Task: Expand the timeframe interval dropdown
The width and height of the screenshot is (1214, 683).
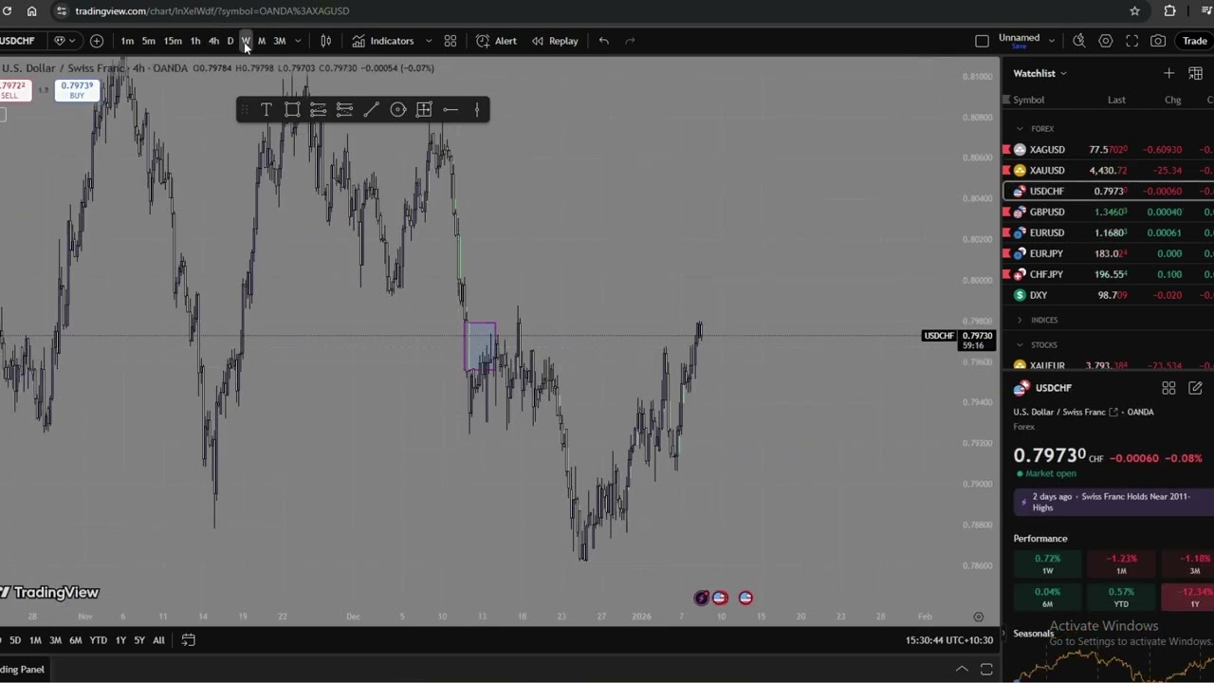Action: pyautogui.click(x=298, y=41)
